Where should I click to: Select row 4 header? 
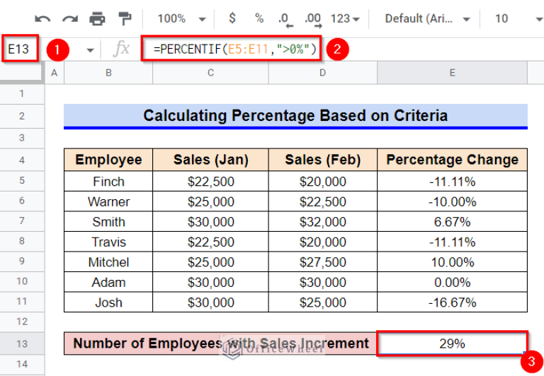[x=21, y=160]
